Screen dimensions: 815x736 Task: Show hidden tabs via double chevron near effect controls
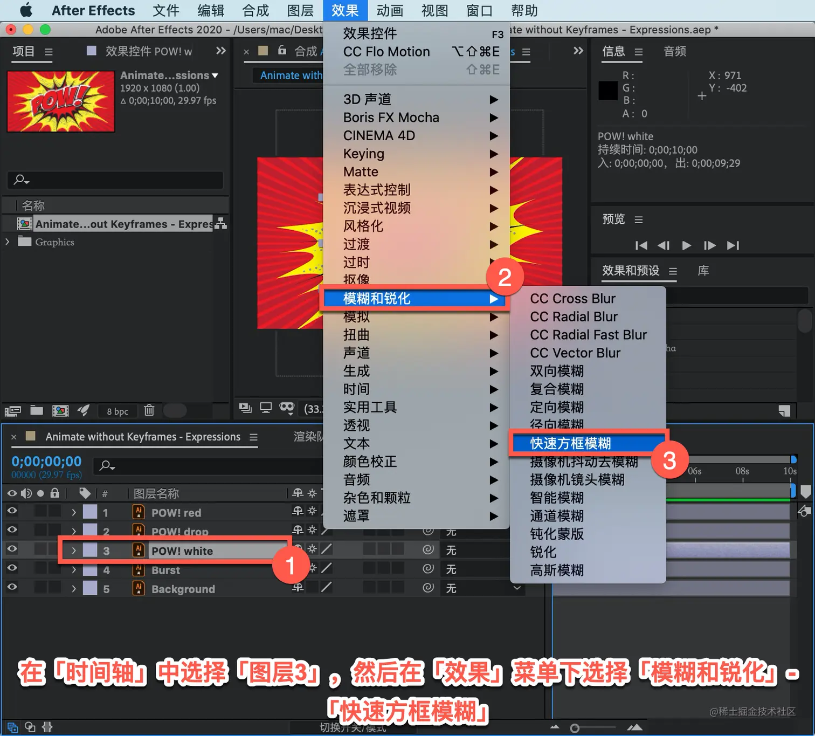point(221,51)
